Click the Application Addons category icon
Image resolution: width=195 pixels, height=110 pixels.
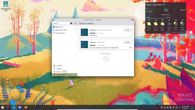54,30
